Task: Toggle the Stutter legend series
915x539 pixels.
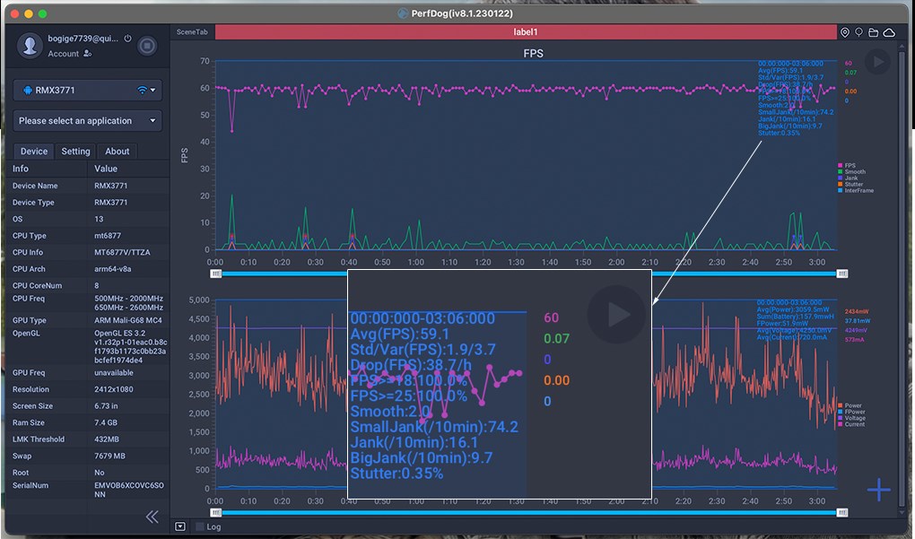Action: tap(850, 185)
